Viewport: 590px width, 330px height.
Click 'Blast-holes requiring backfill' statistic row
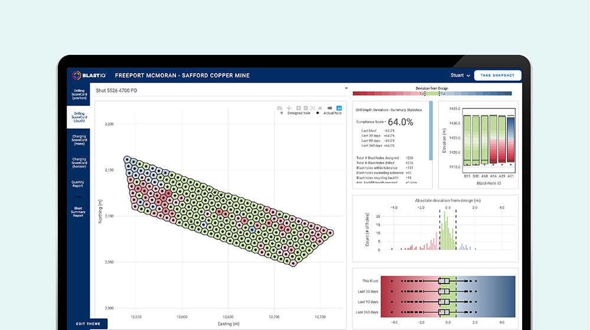[x=384, y=178]
